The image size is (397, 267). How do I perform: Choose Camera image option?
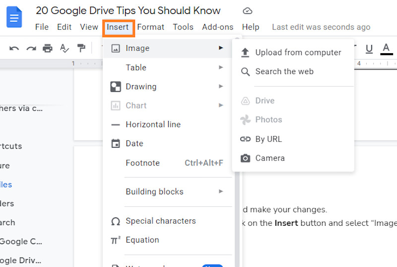[x=293, y=158]
